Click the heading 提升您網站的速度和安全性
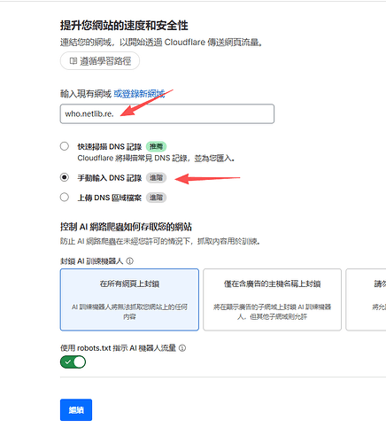The width and height of the screenshot is (386, 443). tap(124, 26)
